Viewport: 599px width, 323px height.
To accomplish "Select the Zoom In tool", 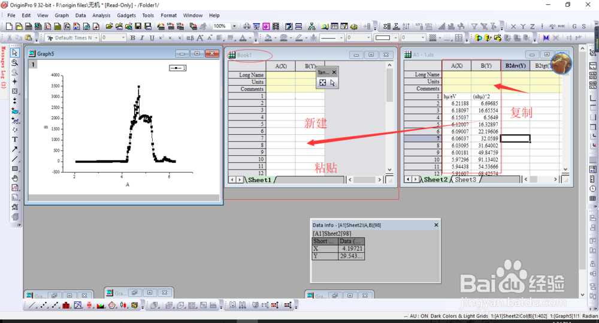I will [15, 62].
